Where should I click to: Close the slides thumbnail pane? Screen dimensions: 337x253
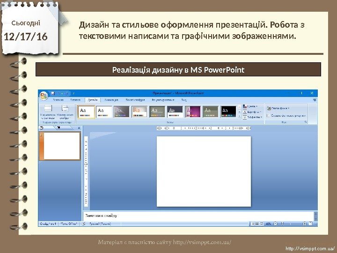(x=79, y=128)
